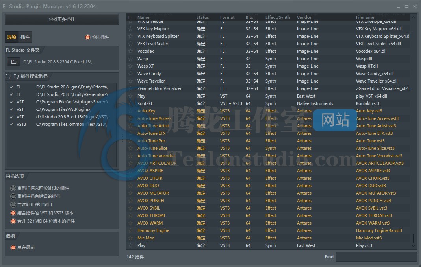Mark AVOX PUNCH as a favorite
Image resolution: width=421 pixels, height=267 pixels.
(x=130, y=201)
